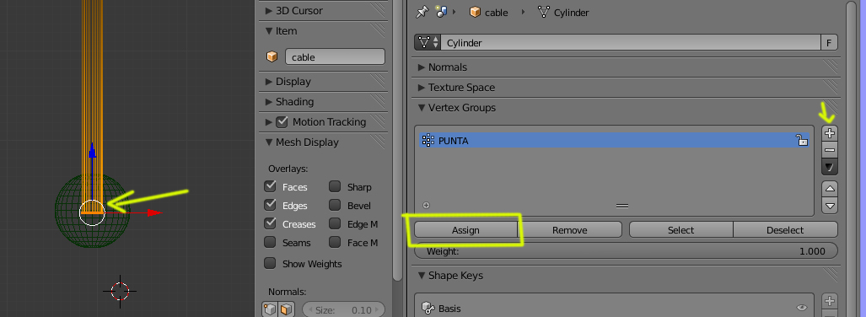Enable the Sharp overlay checkbox
Image resolution: width=866 pixels, height=317 pixels.
point(335,186)
